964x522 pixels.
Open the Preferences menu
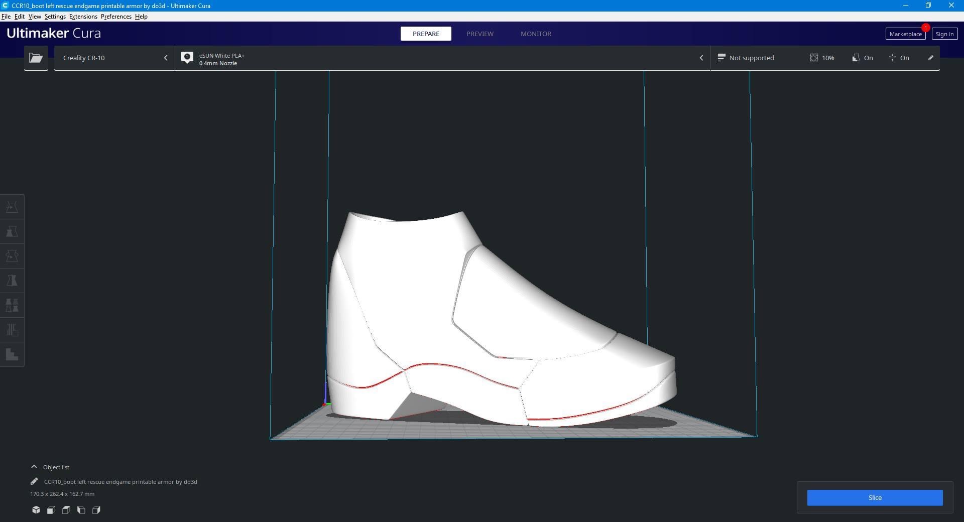[116, 17]
